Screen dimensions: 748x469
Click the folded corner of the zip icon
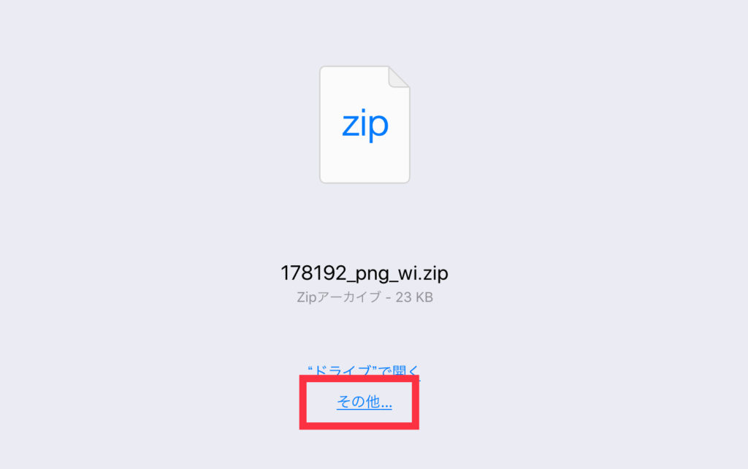click(399, 77)
